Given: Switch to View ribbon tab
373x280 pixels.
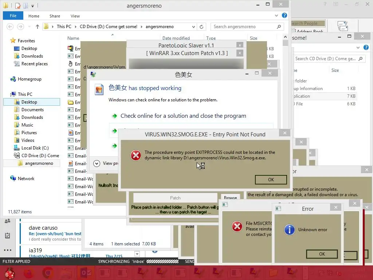Looking at the screenshot, I should coord(75,16).
